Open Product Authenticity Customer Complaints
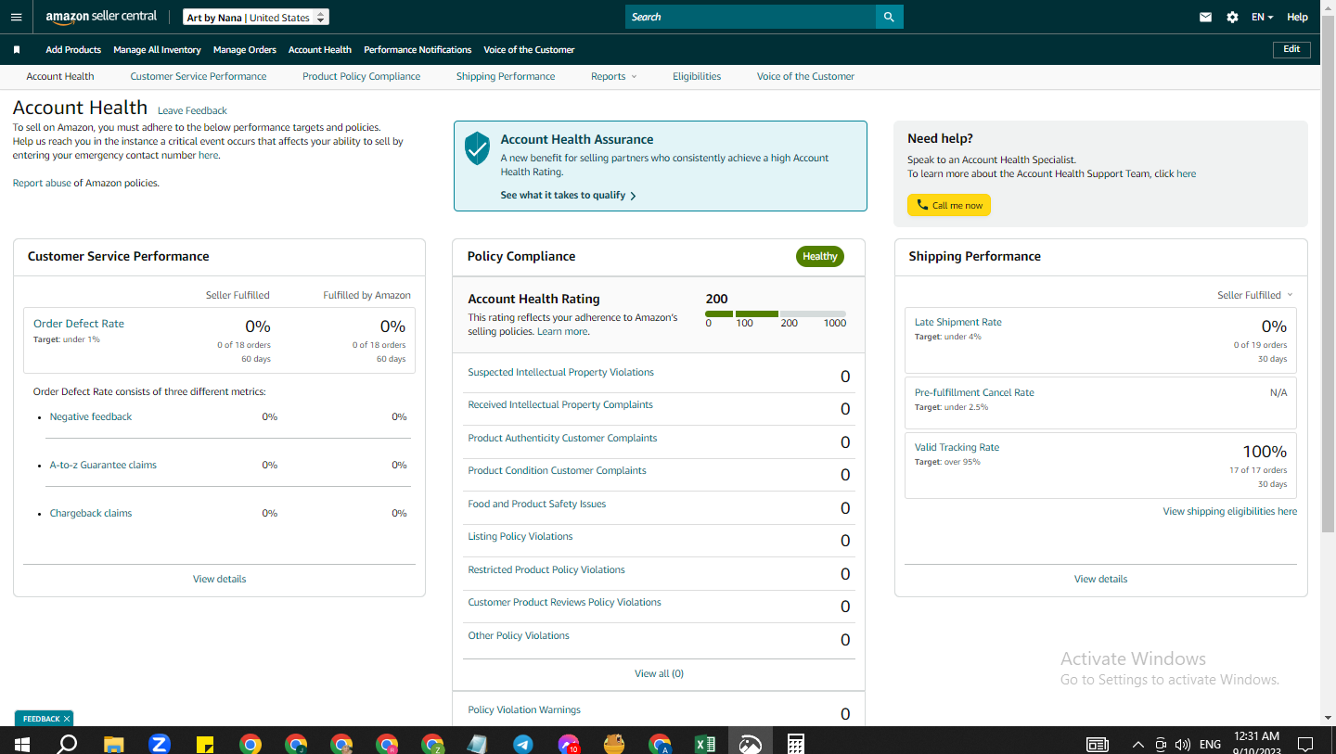The width and height of the screenshot is (1336, 754). coord(562,439)
